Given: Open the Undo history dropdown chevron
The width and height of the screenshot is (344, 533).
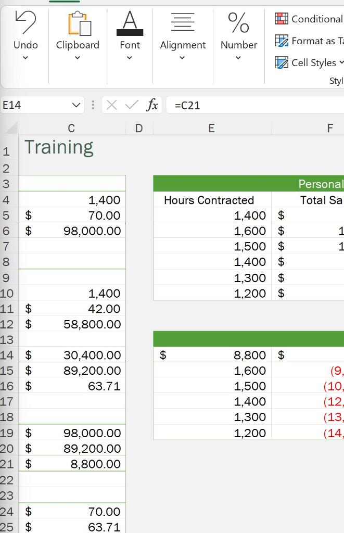Looking at the screenshot, I should [x=26, y=58].
